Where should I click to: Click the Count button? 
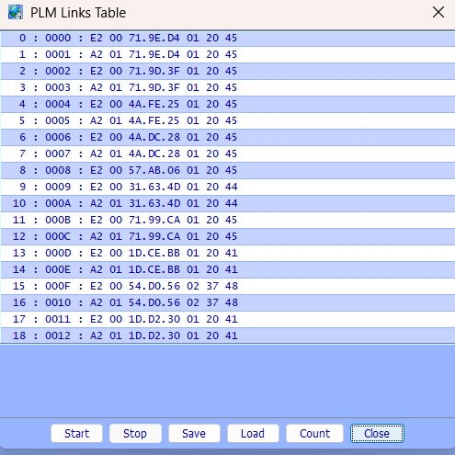[314, 433]
